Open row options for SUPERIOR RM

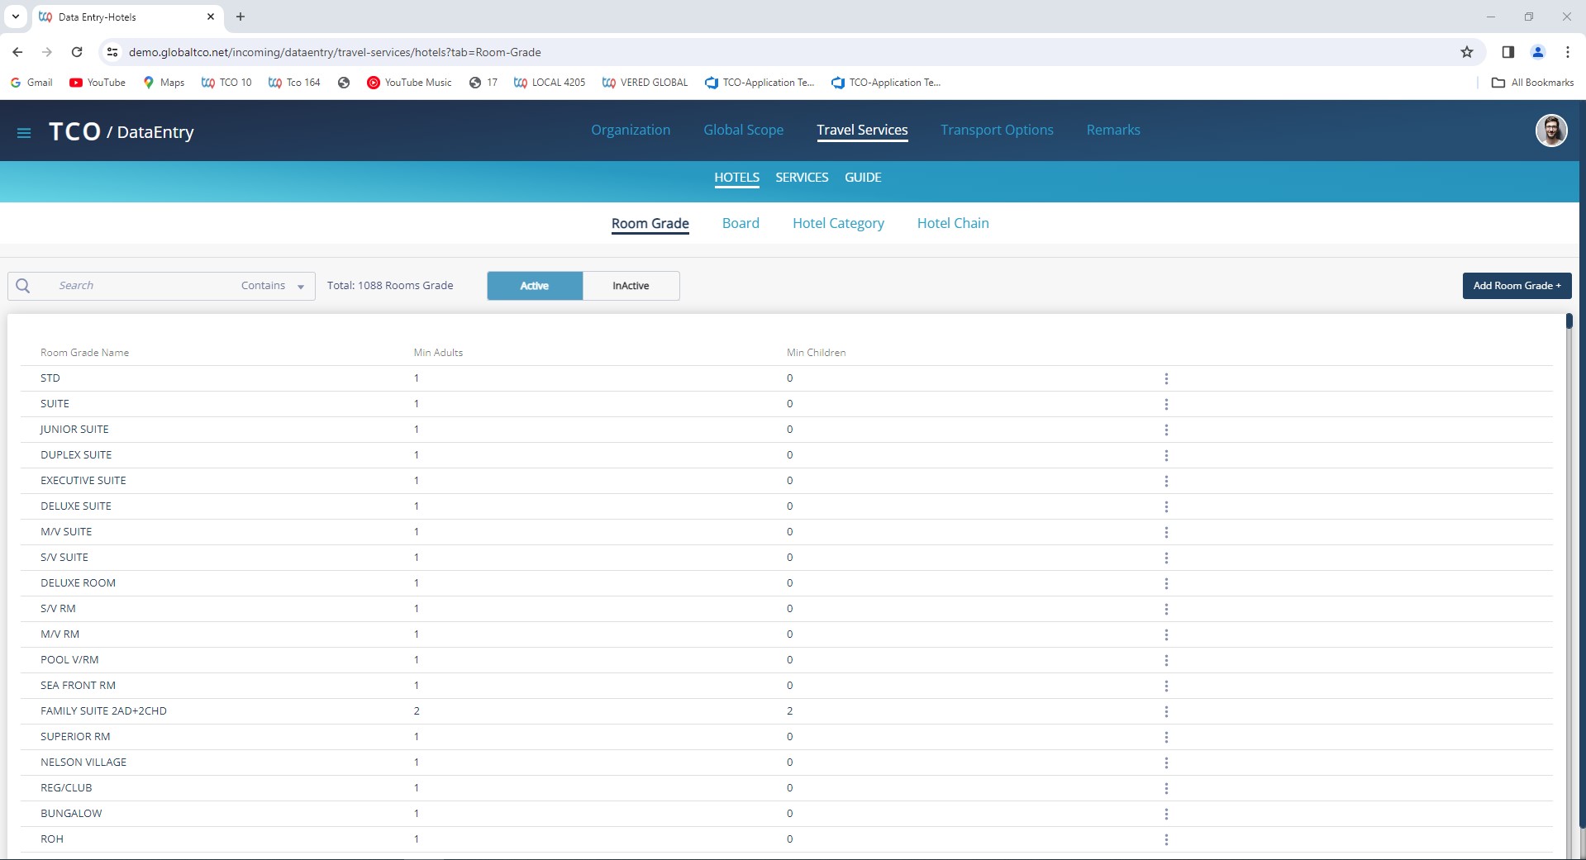1166,737
